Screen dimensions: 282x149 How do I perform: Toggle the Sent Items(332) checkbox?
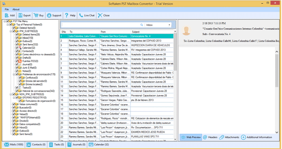[x=17, y=44]
